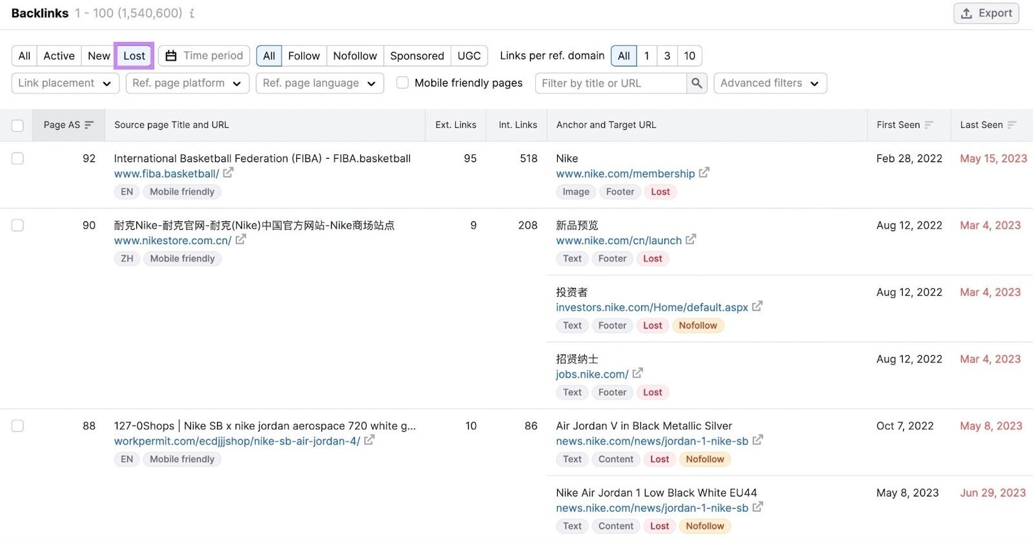The image size is (1033, 541).
Task: Click the calendar icon in Time period
Action: (171, 56)
